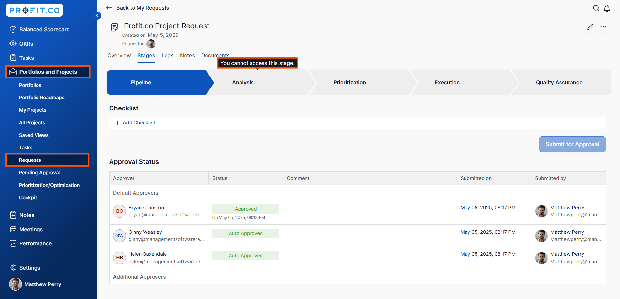Screen dimensions: 620x299
Task: Open Meetings calendar icon
Action: click(13, 229)
